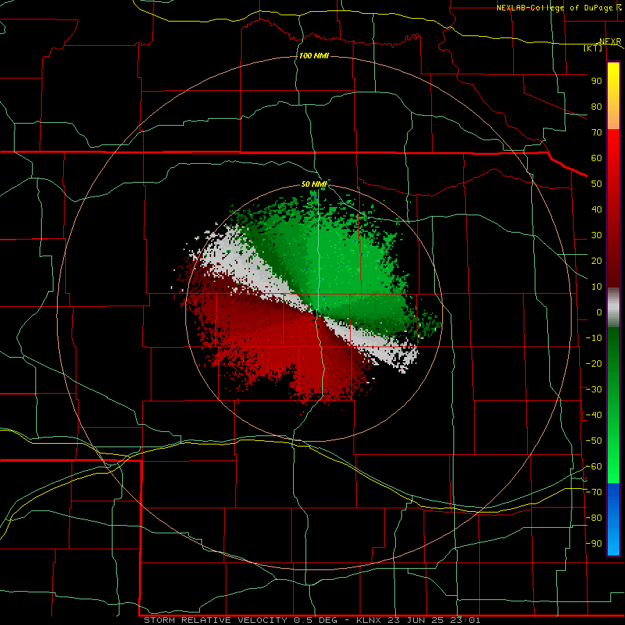Pick the blue segment of the color bar
The width and height of the screenshot is (625, 625).
(613, 519)
